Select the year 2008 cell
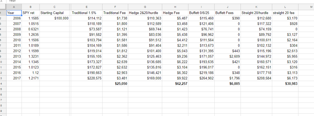 tap(14, 29)
